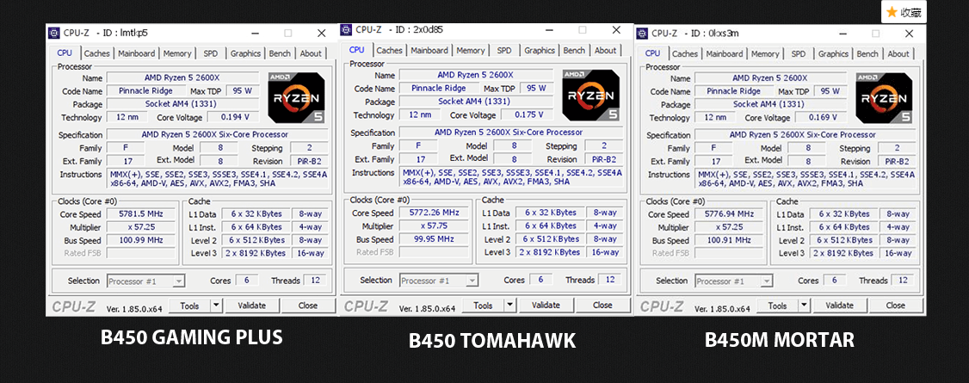Open Memory tab in GAMING PLUS window
This screenshot has height=383, width=969.
177,53
